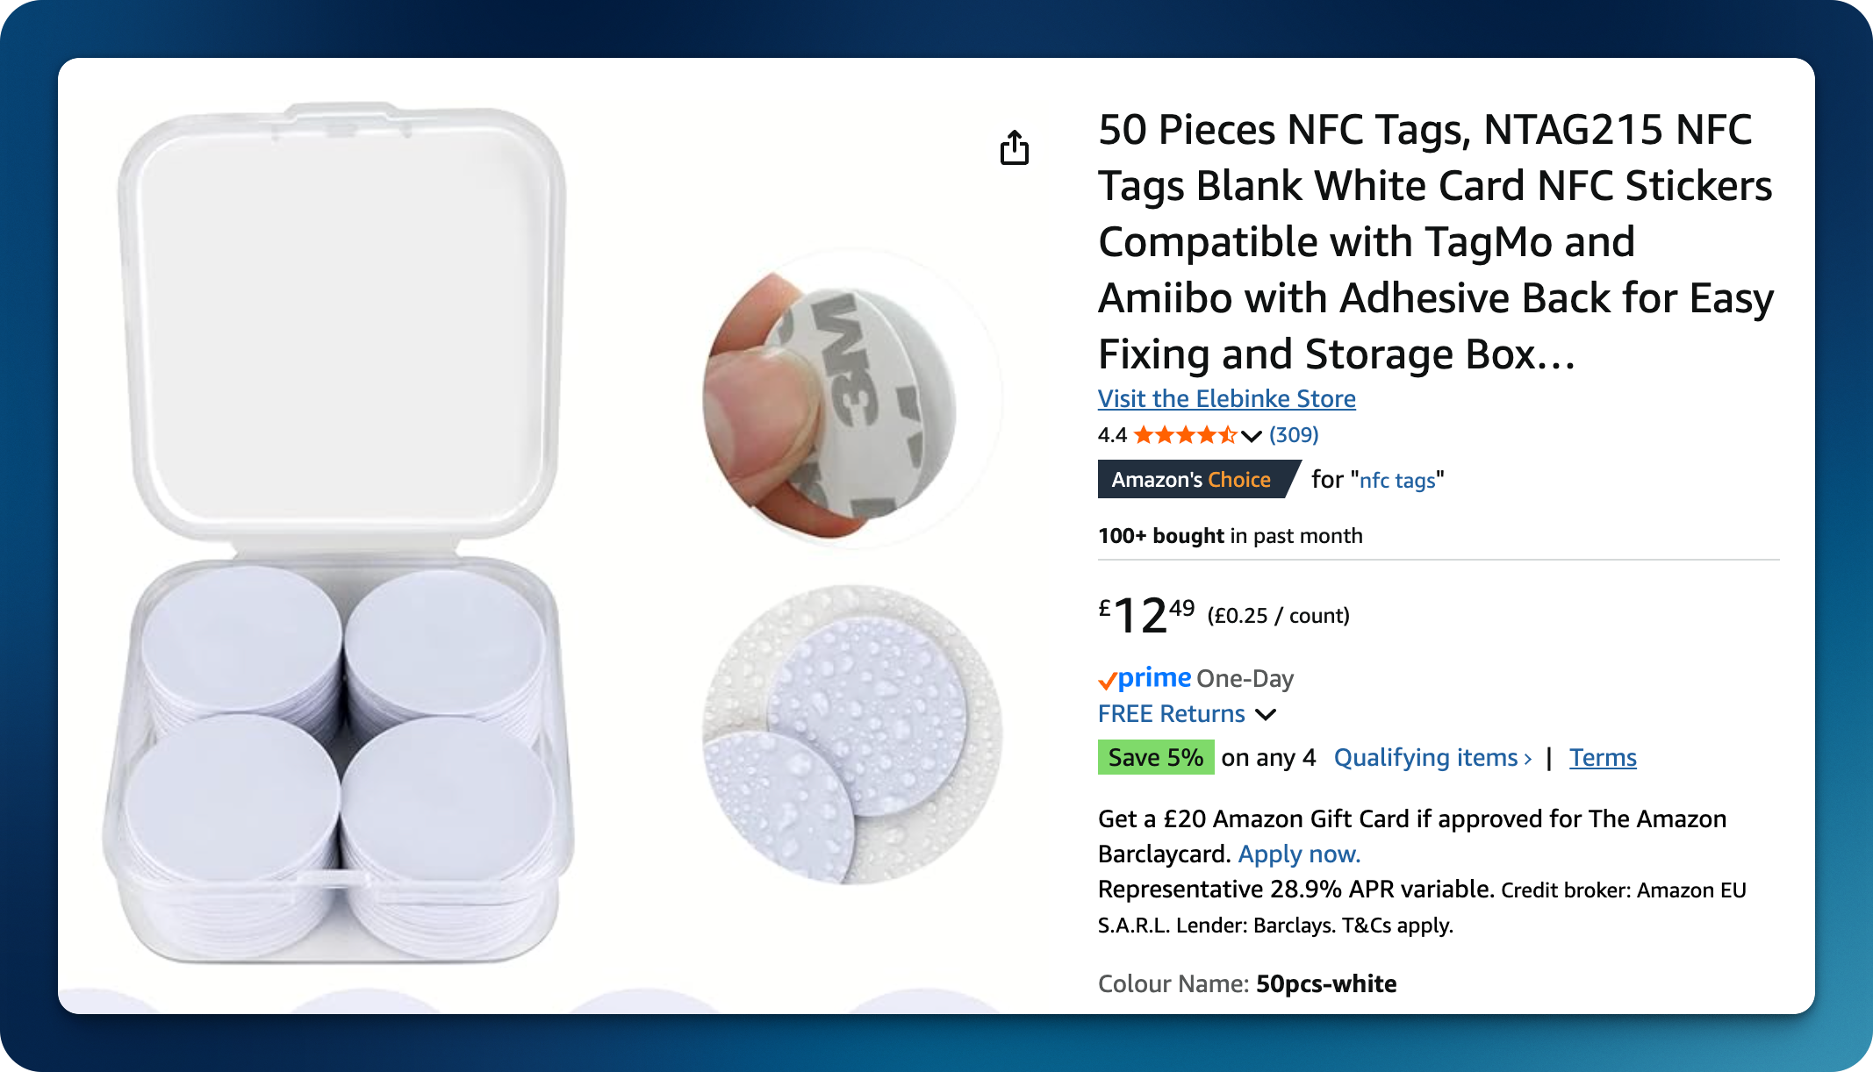Open the Elebinke Store link
The width and height of the screenshot is (1873, 1072).
[x=1226, y=398]
